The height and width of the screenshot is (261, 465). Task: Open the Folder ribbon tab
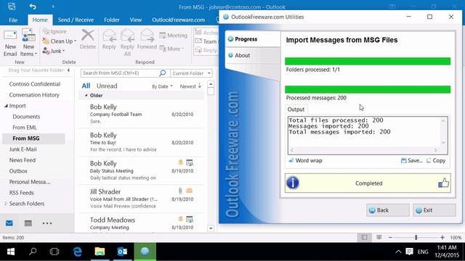[x=112, y=20]
